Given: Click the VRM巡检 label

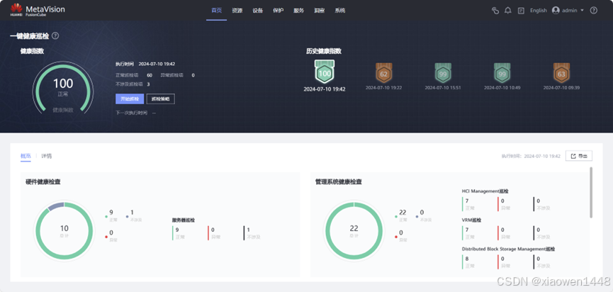Looking at the screenshot, I should point(471,220).
